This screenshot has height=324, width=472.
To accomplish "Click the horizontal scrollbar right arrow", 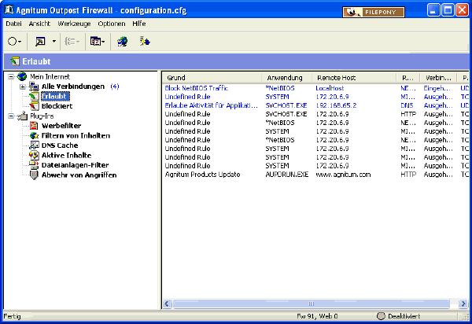I will point(463,304).
